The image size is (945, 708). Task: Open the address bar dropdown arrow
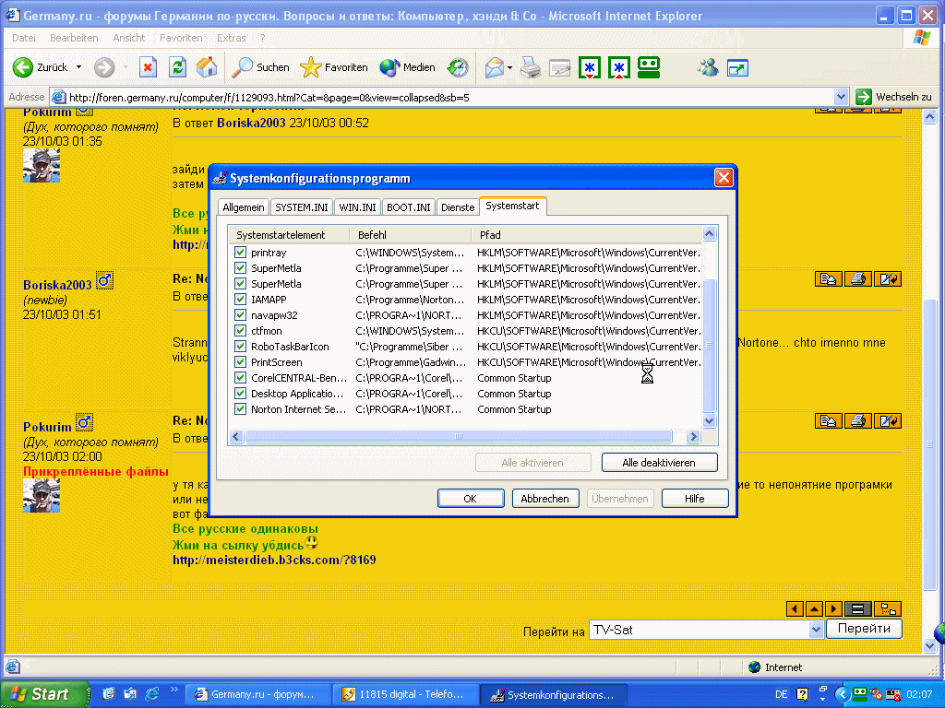pyautogui.click(x=842, y=97)
